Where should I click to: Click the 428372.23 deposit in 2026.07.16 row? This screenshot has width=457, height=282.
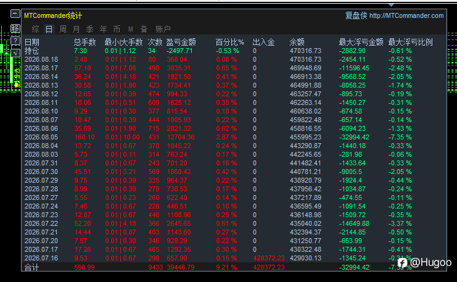coord(269,258)
